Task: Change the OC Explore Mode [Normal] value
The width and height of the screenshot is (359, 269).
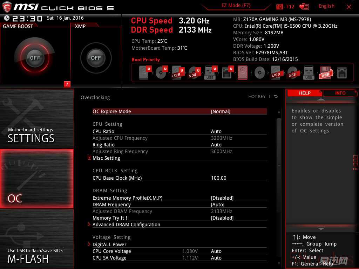Action: [221, 111]
